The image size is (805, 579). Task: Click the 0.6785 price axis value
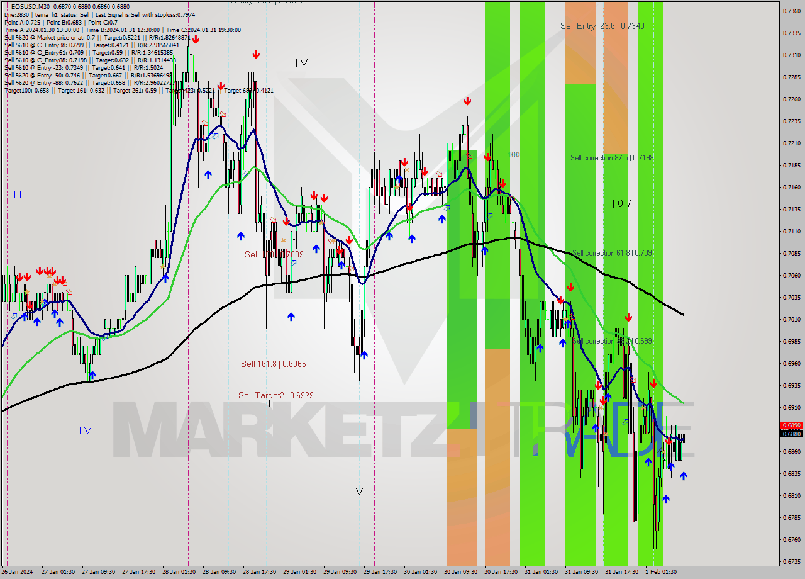791,518
